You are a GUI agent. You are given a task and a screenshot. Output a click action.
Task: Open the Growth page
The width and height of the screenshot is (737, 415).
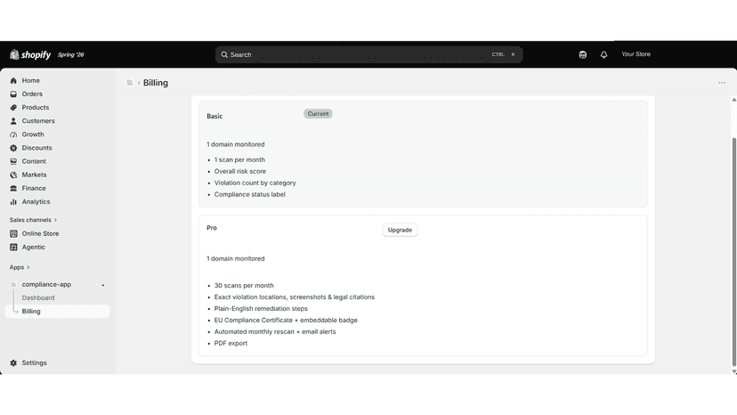coord(33,134)
